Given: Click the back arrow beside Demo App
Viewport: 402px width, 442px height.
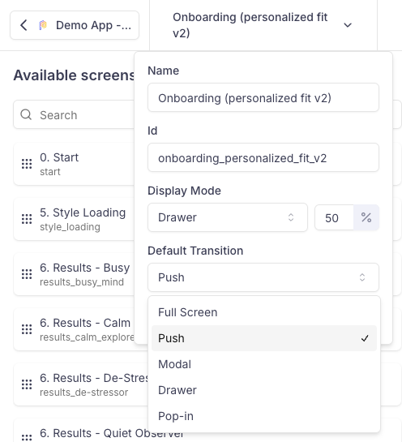Looking at the screenshot, I should coord(24,25).
